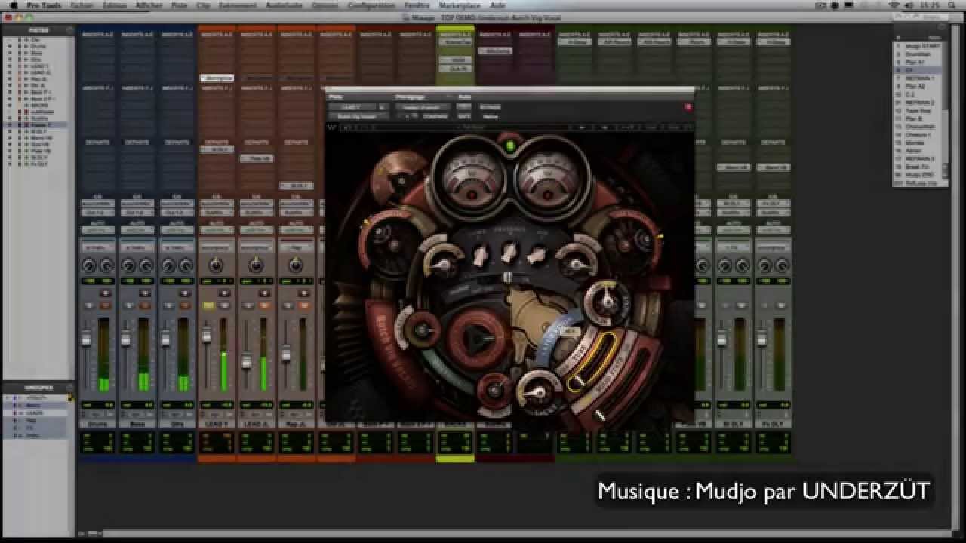Open the Gtrs output path selector

pyautogui.click(x=177, y=212)
